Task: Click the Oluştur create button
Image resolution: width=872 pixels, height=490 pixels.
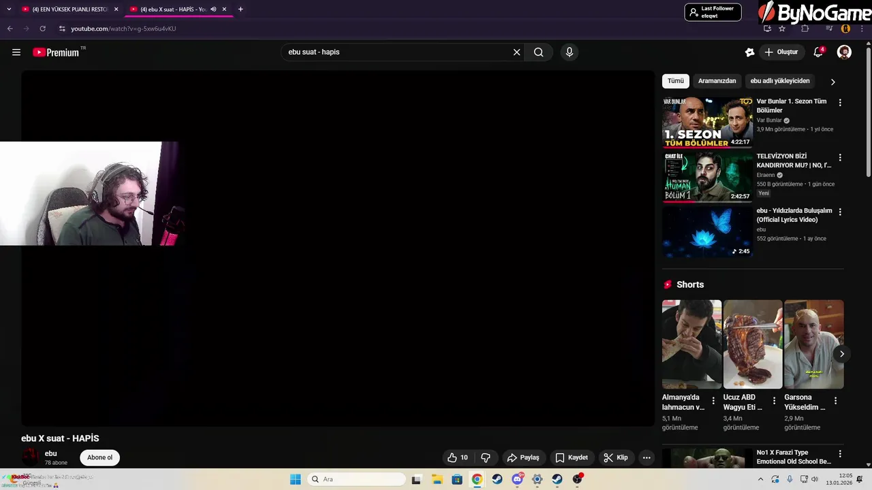Action: coord(781,52)
